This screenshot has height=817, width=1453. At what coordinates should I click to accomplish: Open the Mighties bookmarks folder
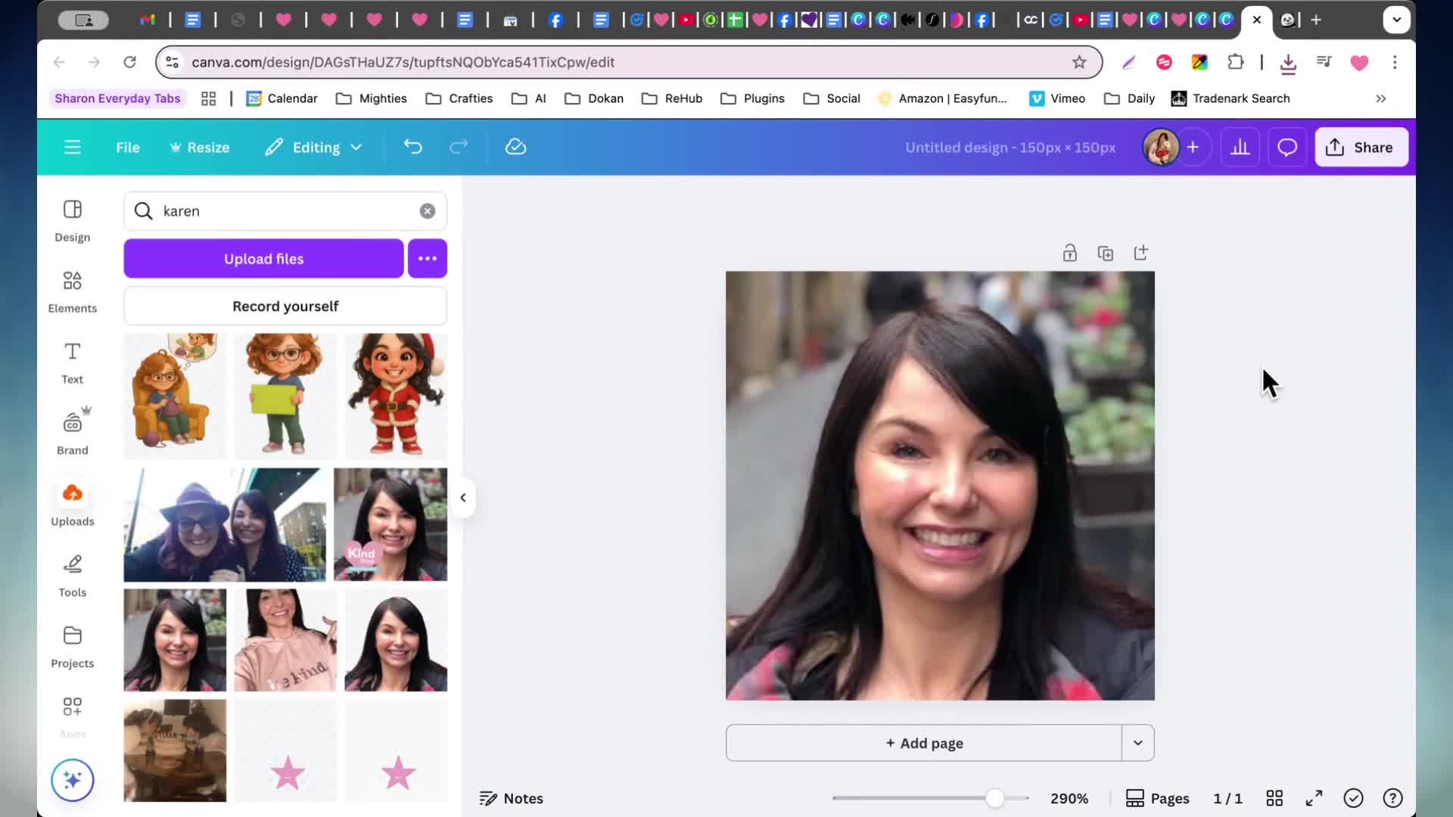[x=372, y=98]
